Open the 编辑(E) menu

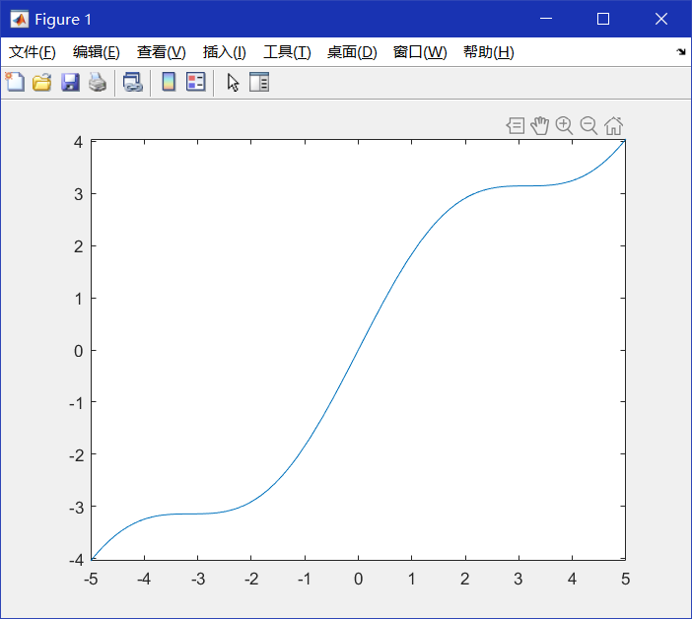coord(97,52)
